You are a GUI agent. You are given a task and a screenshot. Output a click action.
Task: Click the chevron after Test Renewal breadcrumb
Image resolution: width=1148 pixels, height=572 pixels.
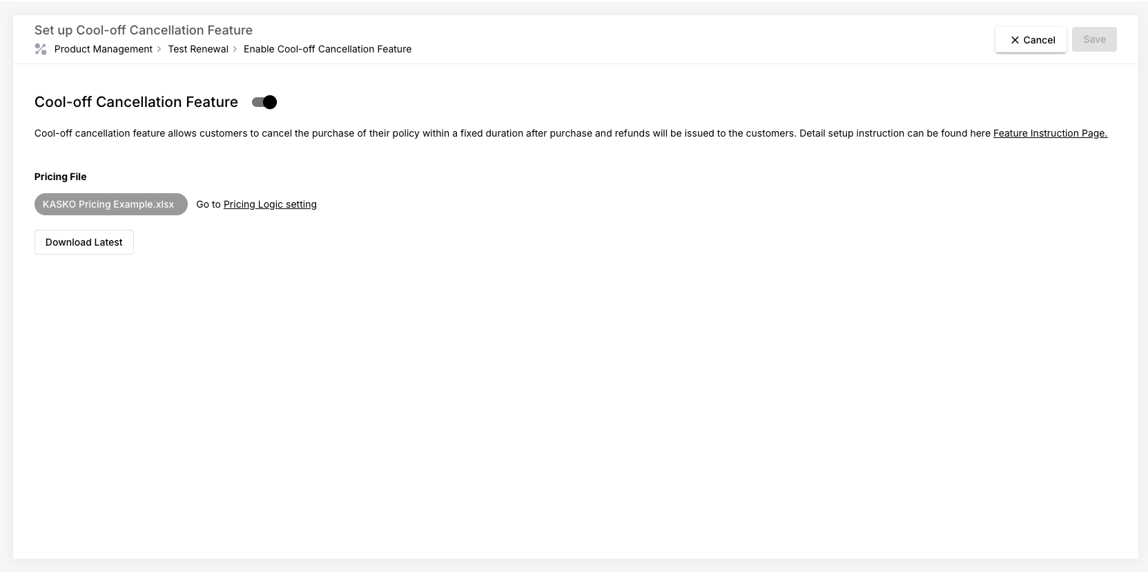[x=235, y=49]
